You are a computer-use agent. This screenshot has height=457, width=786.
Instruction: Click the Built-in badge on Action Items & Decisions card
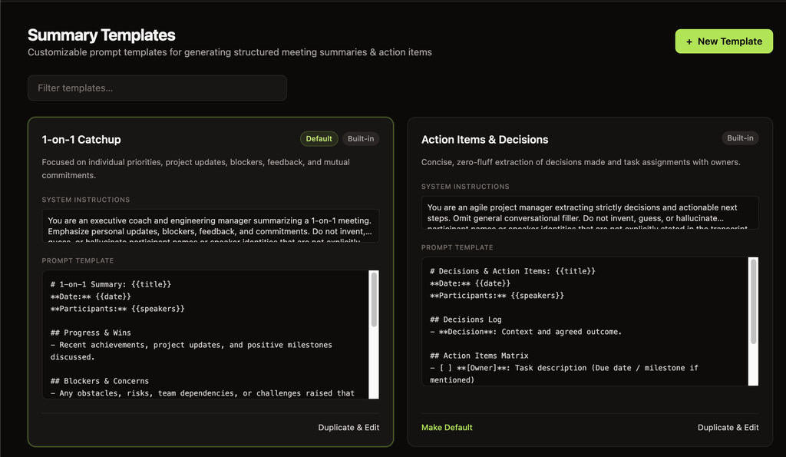(x=740, y=138)
